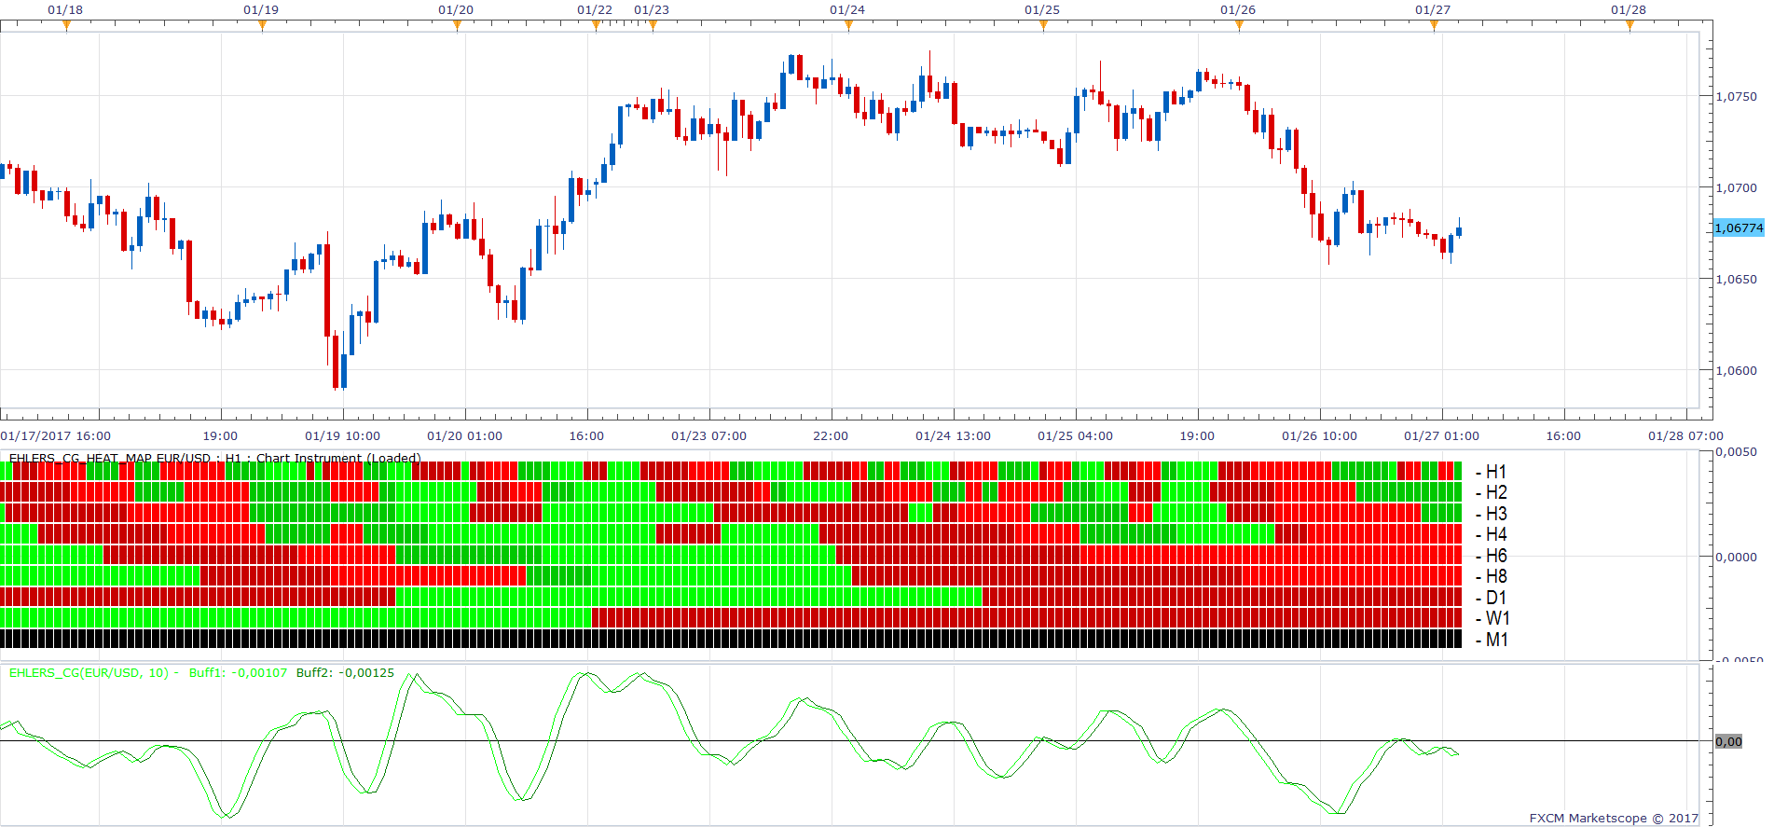1774x827 pixels.
Task: Click the 01/19 10:00 time label
Action: point(342,435)
